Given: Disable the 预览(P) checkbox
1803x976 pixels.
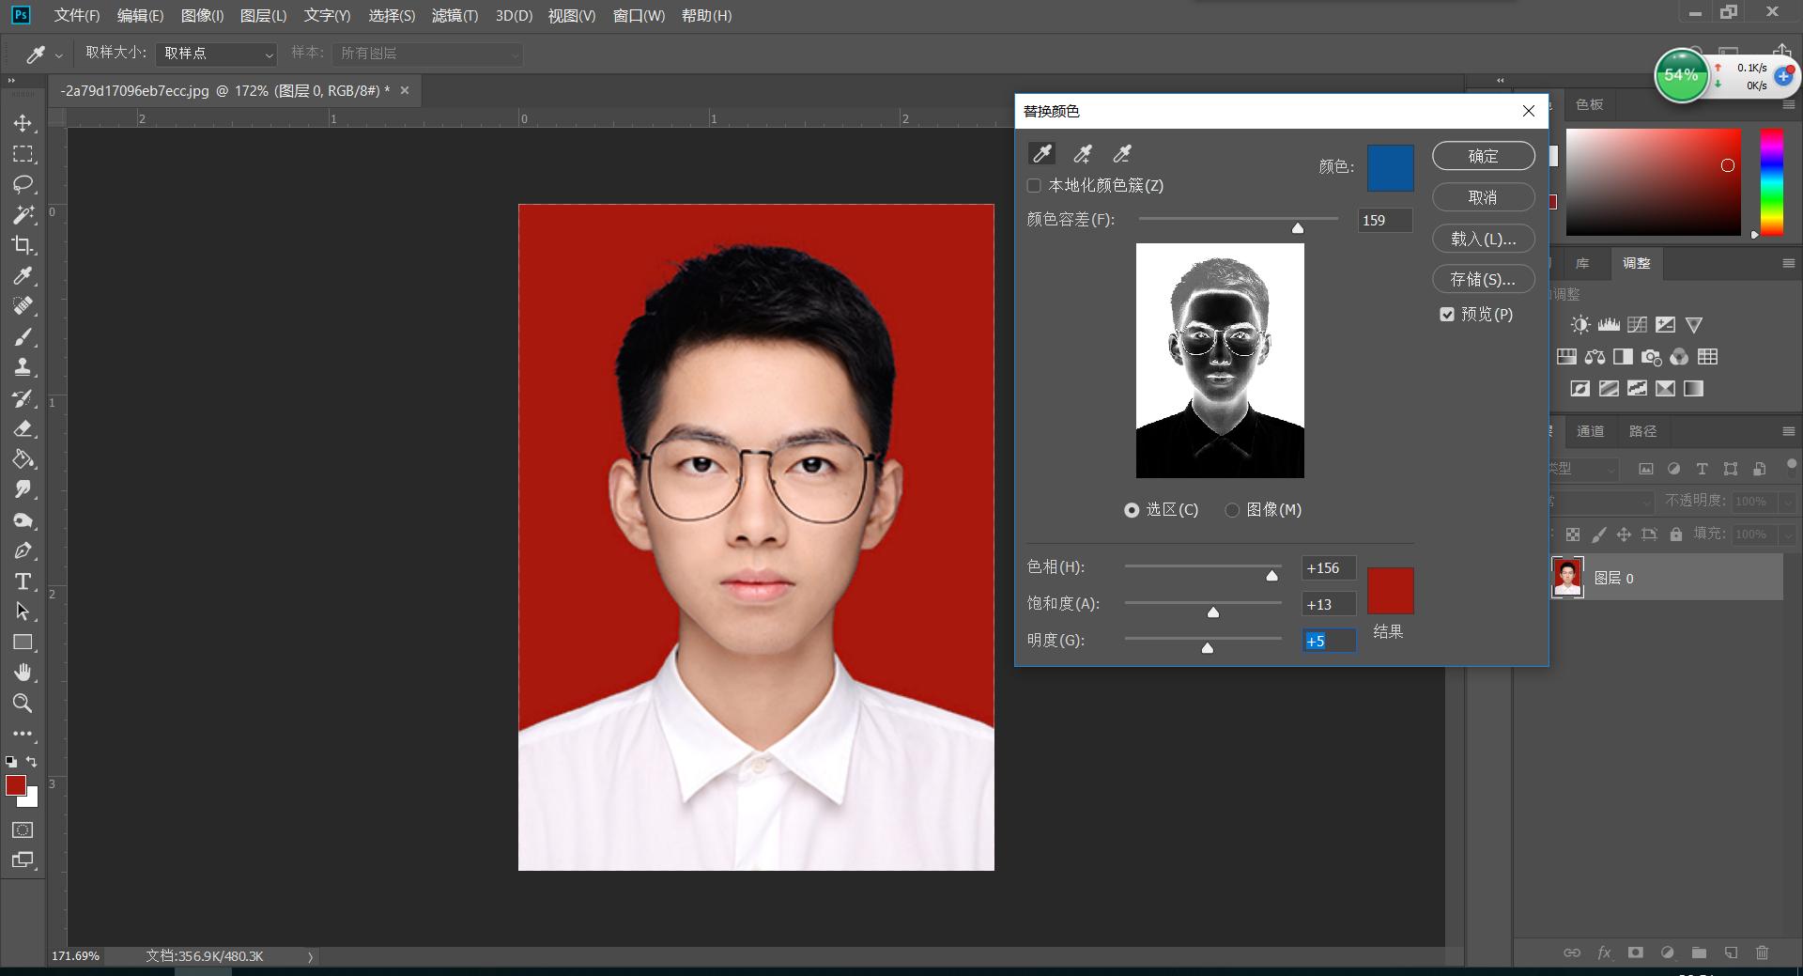Looking at the screenshot, I should pyautogui.click(x=1446, y=314).
